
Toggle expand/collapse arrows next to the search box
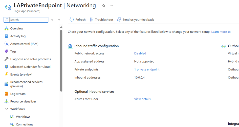tap(52, 20)
